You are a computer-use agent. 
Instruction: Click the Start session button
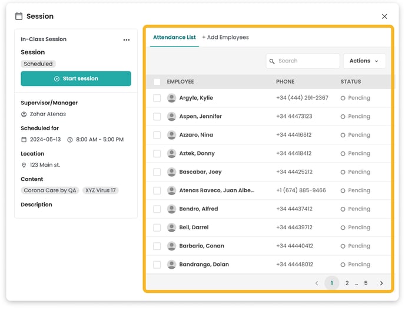click(x=76, y=78)
